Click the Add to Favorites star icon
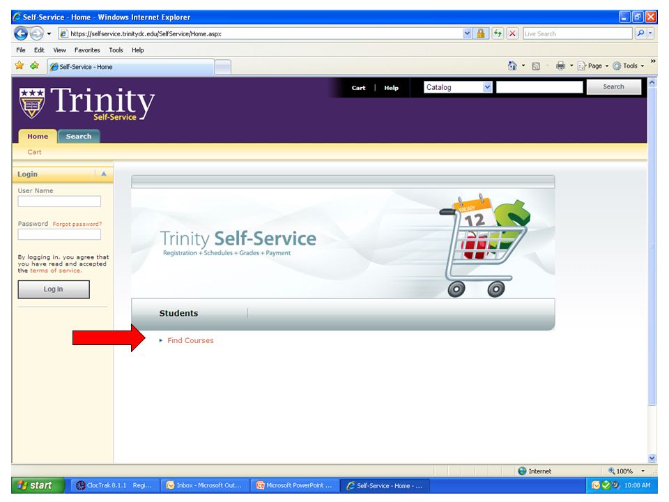 click(x=35, y=66)
